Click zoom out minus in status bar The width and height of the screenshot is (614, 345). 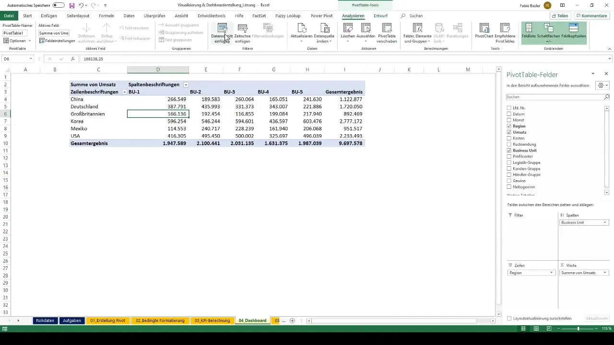[558, 329]
